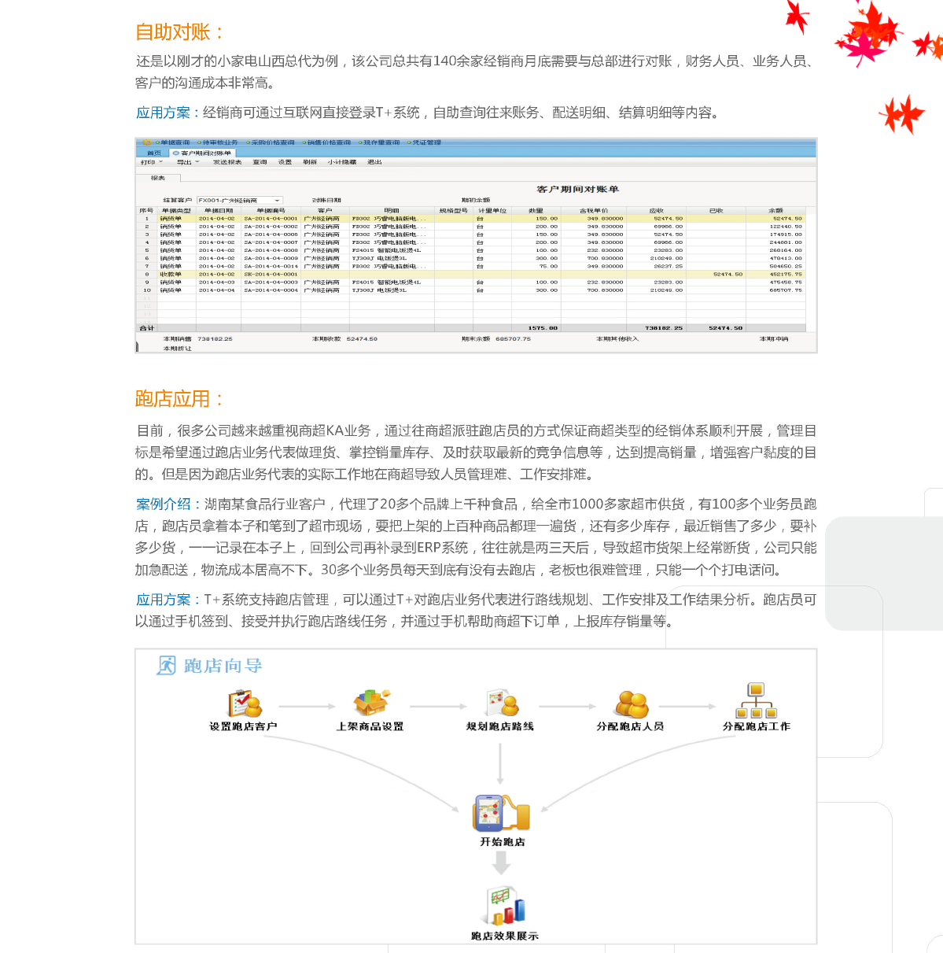Open the 分配跑店工作 hierarchy icon

(x=756, y=701)
